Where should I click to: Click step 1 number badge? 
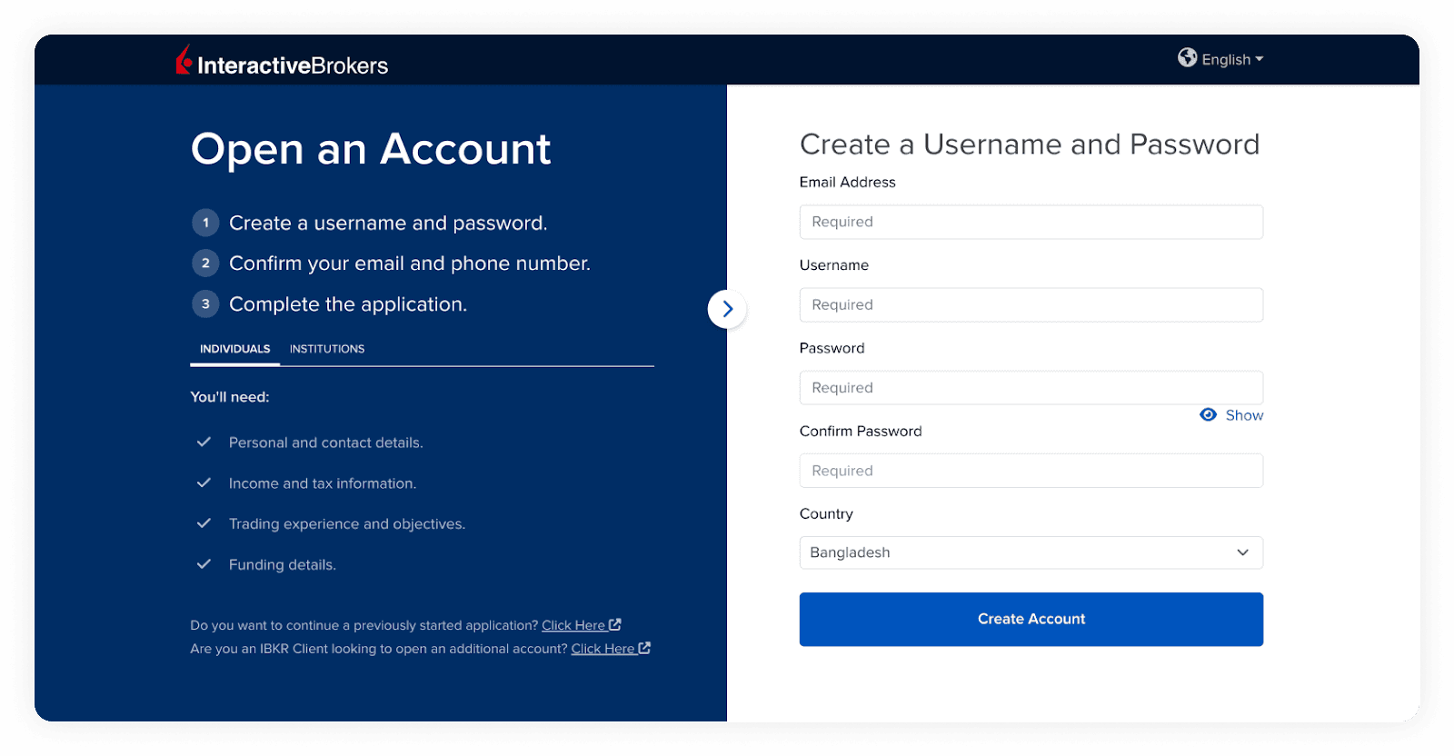[x=205, y=223]
